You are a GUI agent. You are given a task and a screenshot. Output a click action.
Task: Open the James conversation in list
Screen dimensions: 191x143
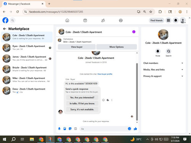click(x=27, y=58)
